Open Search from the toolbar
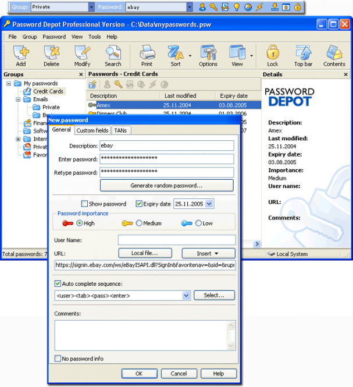The height and width of the screenshot is (387, 353). point(113,56)
